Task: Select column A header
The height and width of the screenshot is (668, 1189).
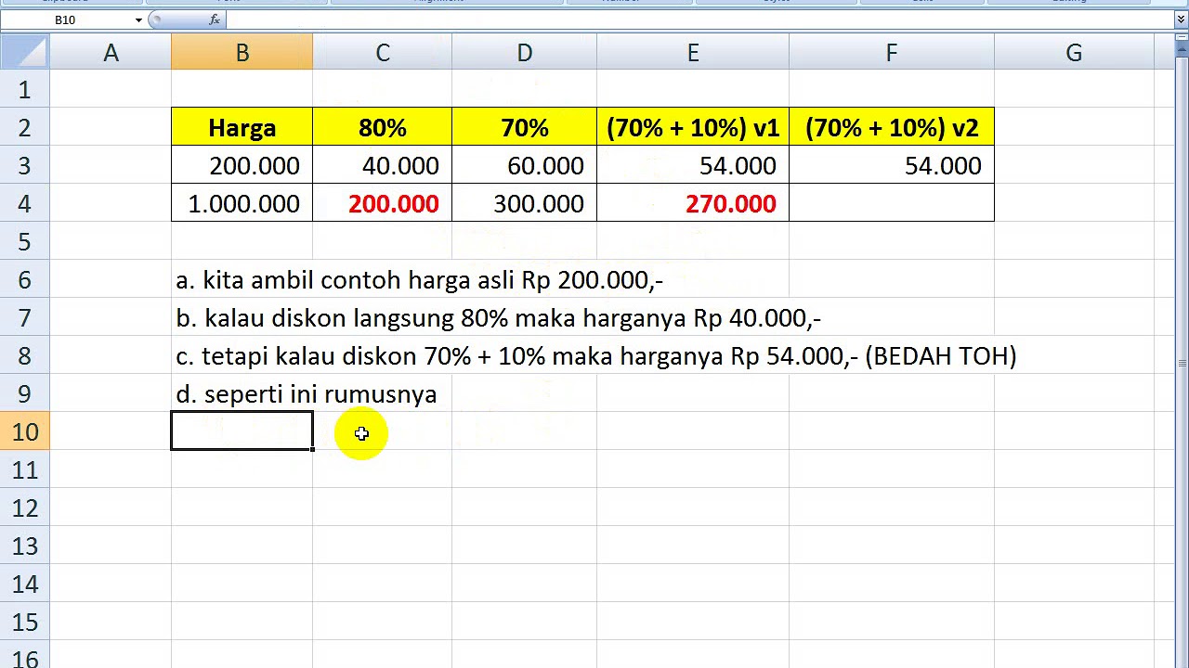Action: coord(111,53)
